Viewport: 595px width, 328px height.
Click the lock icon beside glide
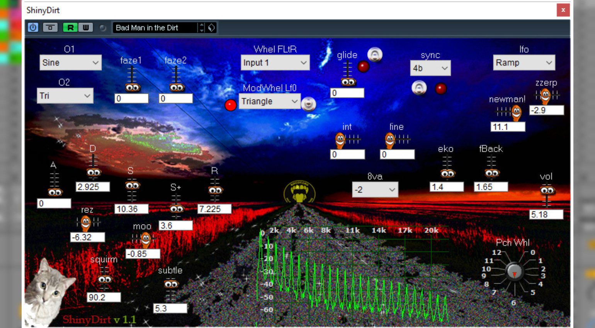click(374, 55)
